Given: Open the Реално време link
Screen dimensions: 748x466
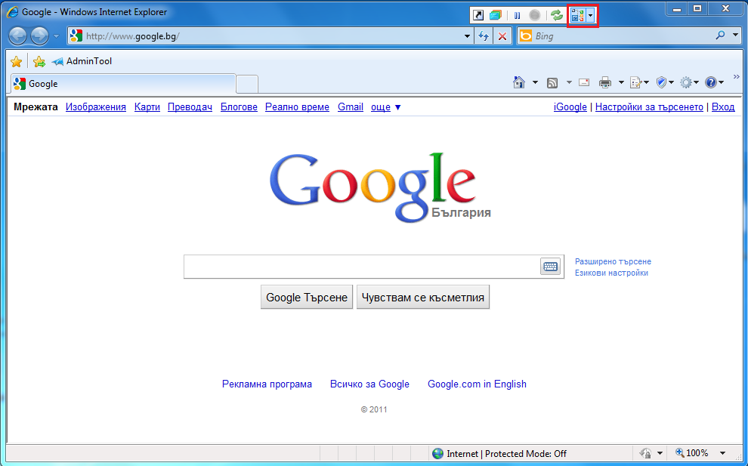Looking at the screenshot, I should tap(297, 106).
